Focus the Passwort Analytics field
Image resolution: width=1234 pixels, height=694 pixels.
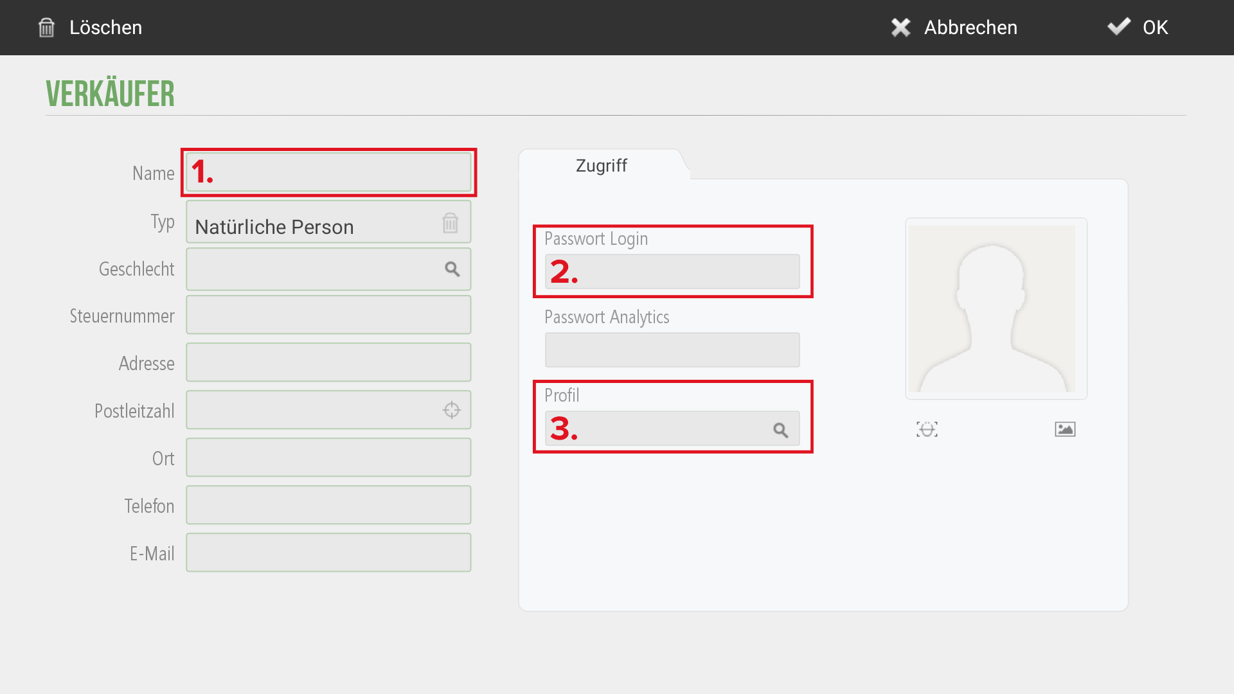[672, 350]
